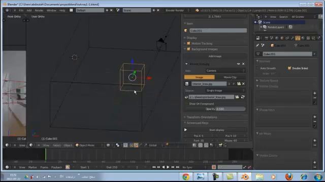Image resolution: width=325 pixels, height=182 pixels.
Task: Open the Object Mode dropdown
Action: (x=89, y=145)
